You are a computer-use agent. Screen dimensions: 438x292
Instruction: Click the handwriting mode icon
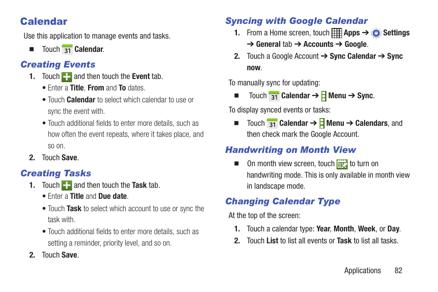(x=342, y=164)
